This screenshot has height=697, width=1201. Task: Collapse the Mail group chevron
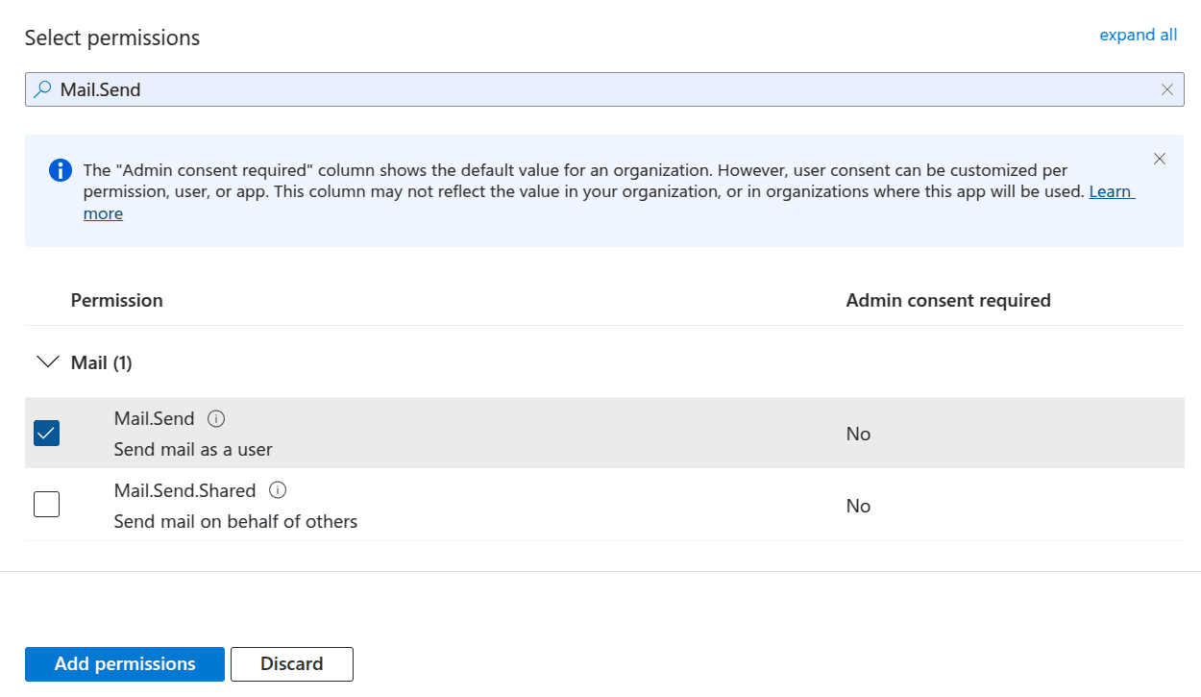click(47, 362)
